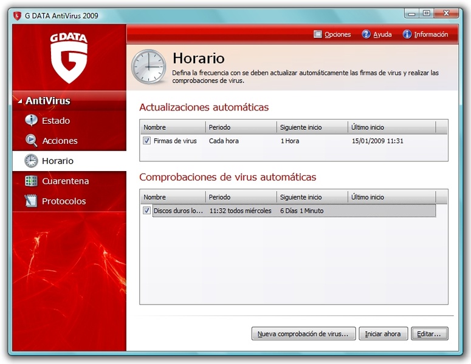Click the Iniciar ahora button
471x364 pixels.
(x=383, y=334)
